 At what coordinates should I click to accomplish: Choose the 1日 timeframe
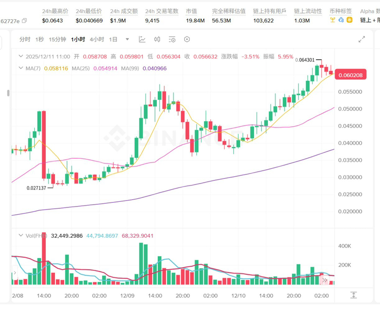point(113,39)
